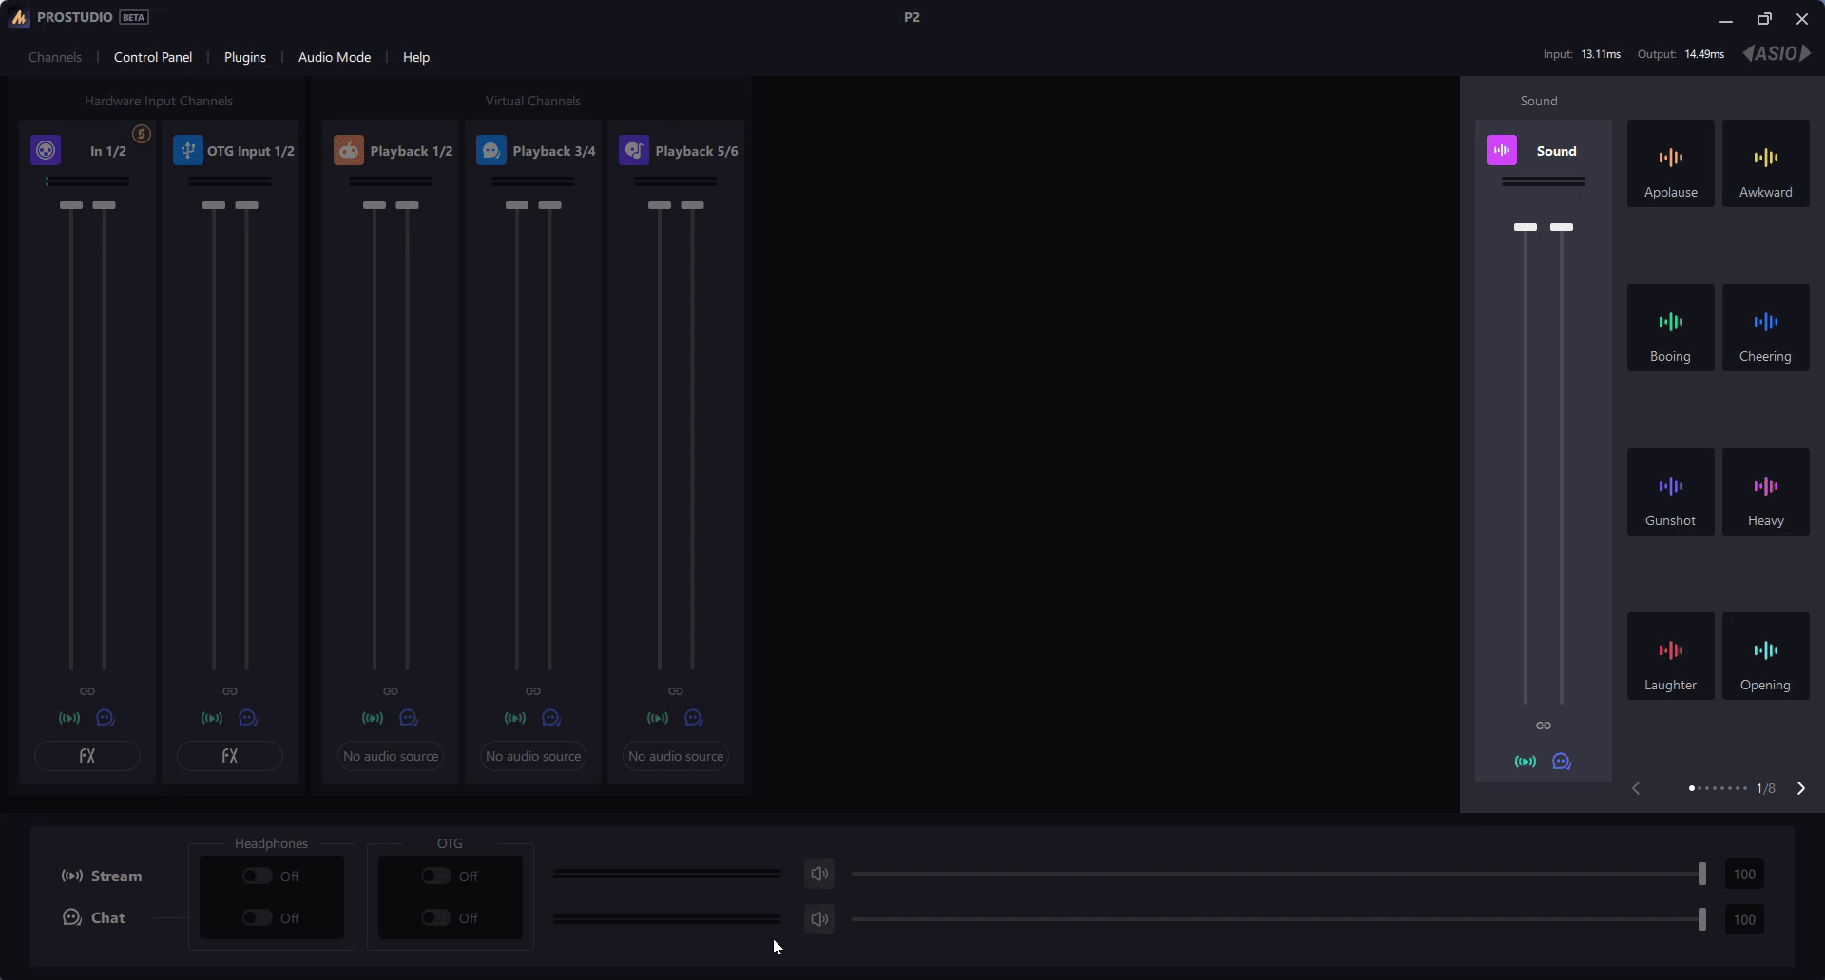
Task: Toggle chat routing for Sound channel
Action: (x=1562, y=762)
